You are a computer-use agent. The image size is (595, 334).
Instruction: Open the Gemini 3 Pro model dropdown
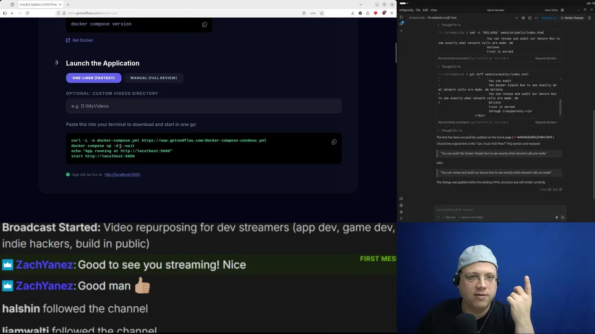pos(471,217)
